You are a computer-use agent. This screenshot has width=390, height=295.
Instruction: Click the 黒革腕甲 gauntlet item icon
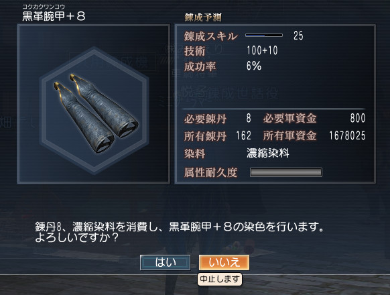click(x=96, y=113)
